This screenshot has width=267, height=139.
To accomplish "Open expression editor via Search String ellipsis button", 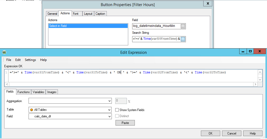I will click(x=183, y=39).
